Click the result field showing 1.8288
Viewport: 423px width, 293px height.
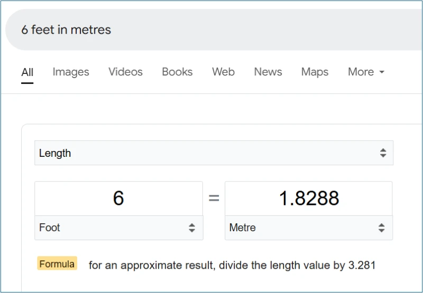pos(309,199)
